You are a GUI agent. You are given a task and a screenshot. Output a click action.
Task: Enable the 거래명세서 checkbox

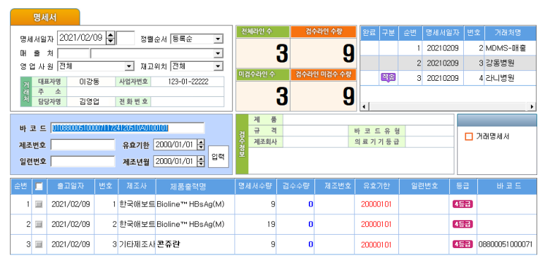(x=469, y=136)
